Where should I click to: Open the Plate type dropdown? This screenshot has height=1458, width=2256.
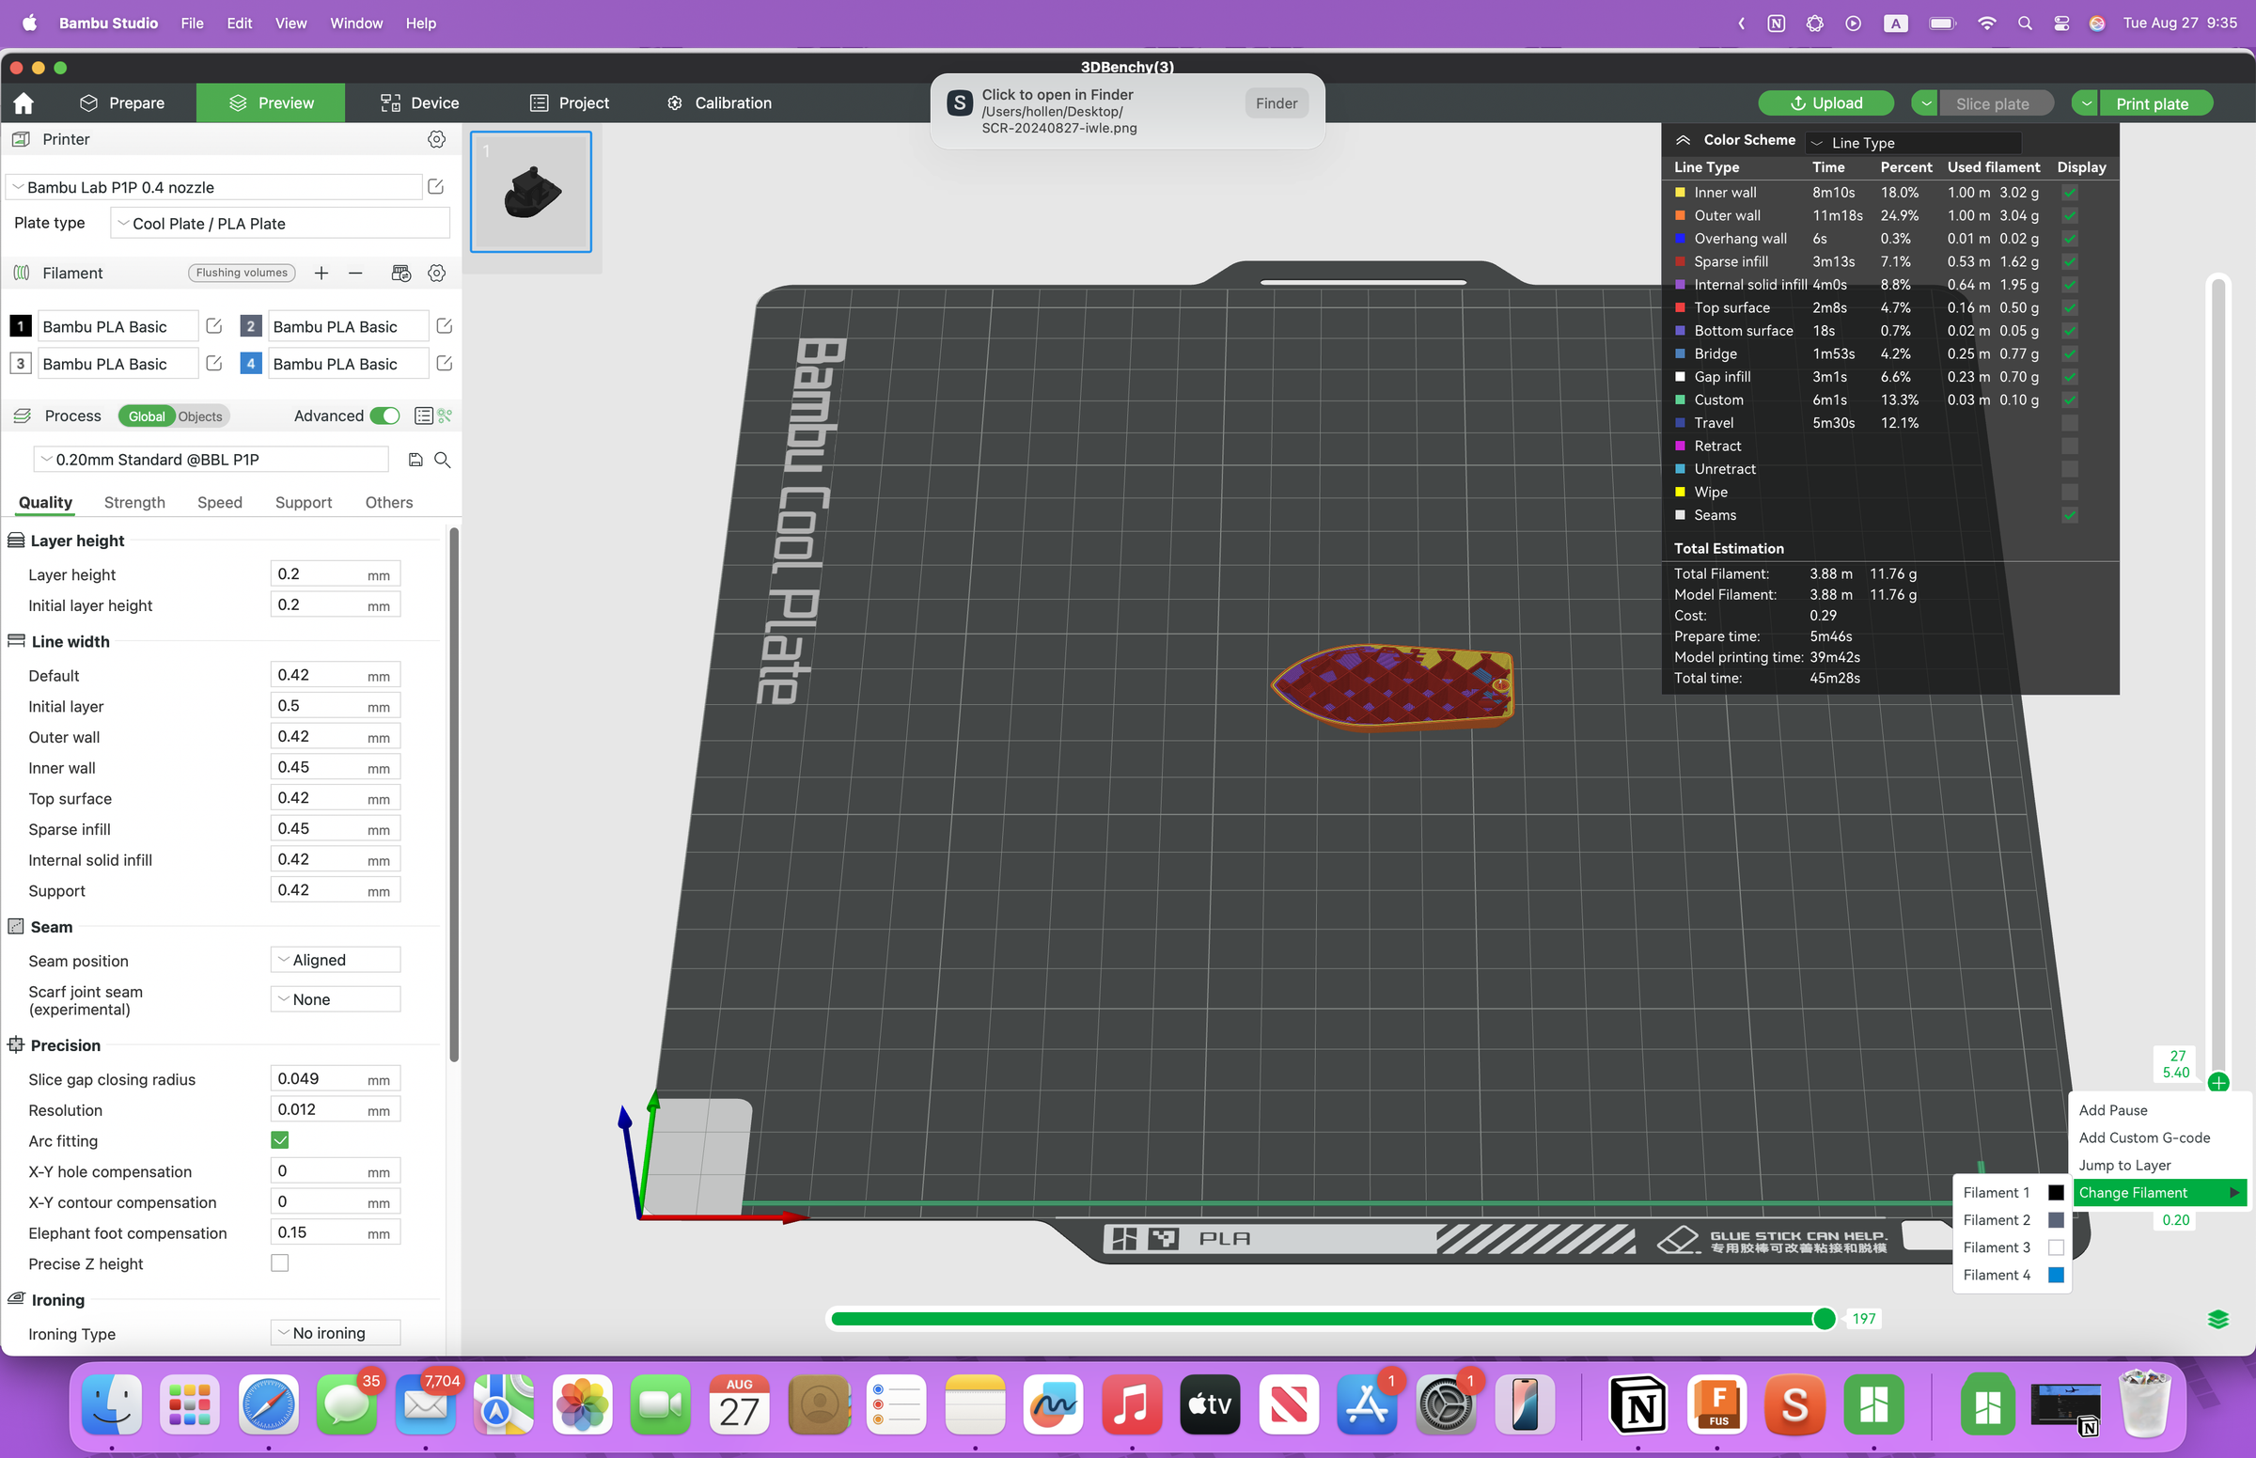[278, 224]
